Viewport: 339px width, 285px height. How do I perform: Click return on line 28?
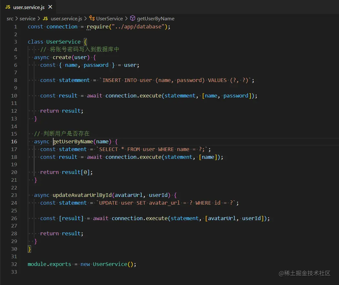pyautogui.click(x=49, y=234)
